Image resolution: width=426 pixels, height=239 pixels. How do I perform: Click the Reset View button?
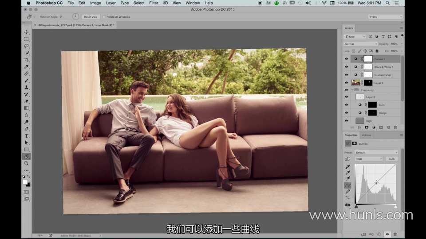pos(91,17)
